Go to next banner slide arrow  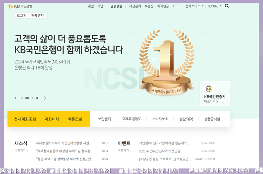pyautogui.click(x=45, y=98)
